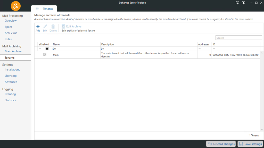Open the Spam section
Screen dimensions: 264x148
point(8,27)
